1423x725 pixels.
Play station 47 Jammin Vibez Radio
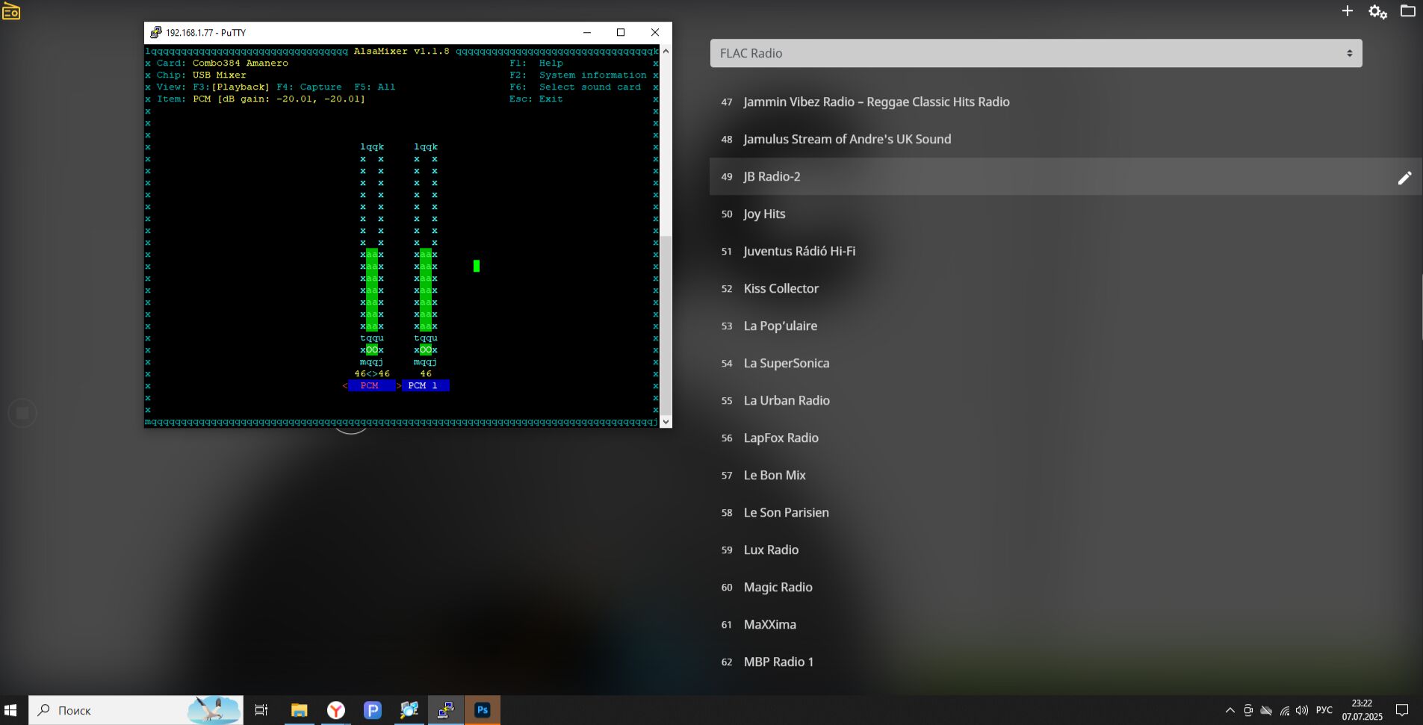(1065, 102)
